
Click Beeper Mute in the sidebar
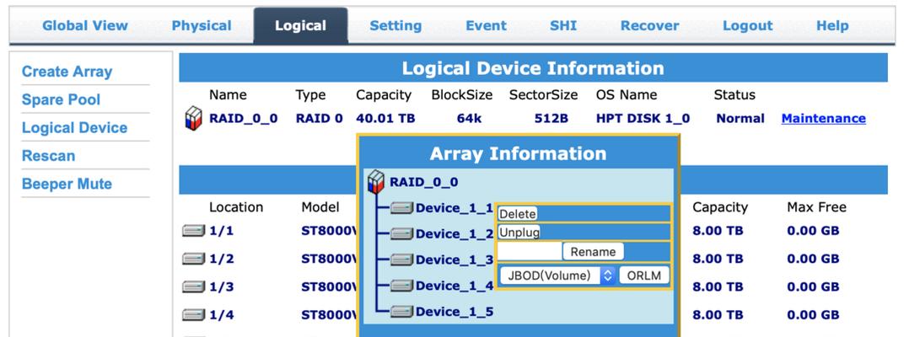click(x=67, y=184)
